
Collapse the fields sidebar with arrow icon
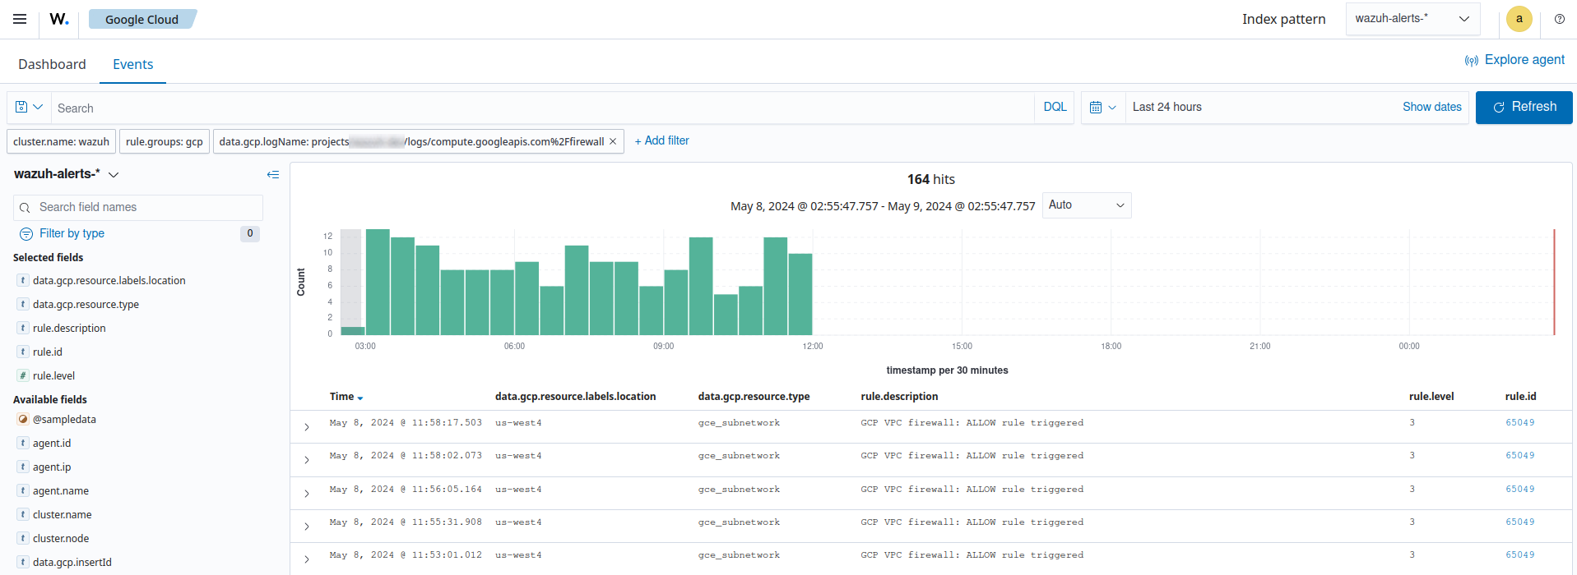click(x=273, y=174)
